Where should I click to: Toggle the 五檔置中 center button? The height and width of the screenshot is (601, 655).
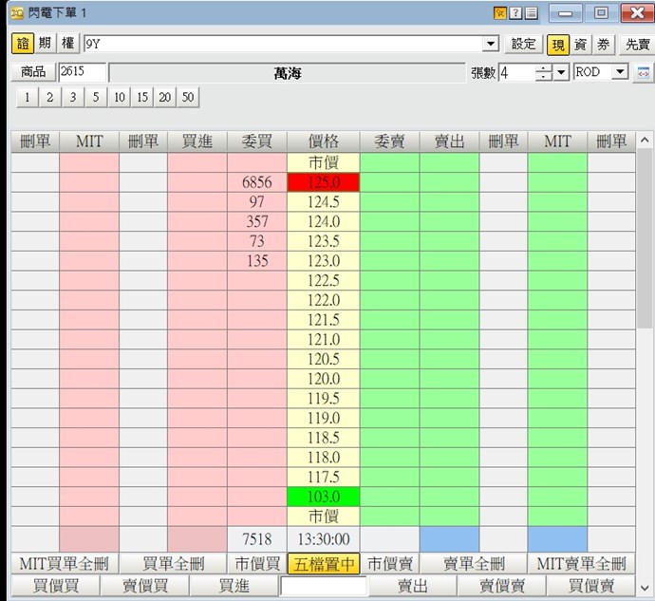click(x=323, y=564)
